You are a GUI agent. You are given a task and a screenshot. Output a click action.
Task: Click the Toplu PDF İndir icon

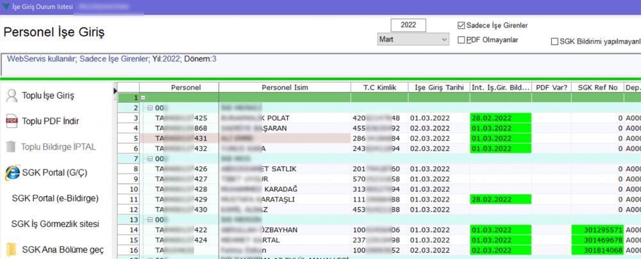click(x=12, y=121)
